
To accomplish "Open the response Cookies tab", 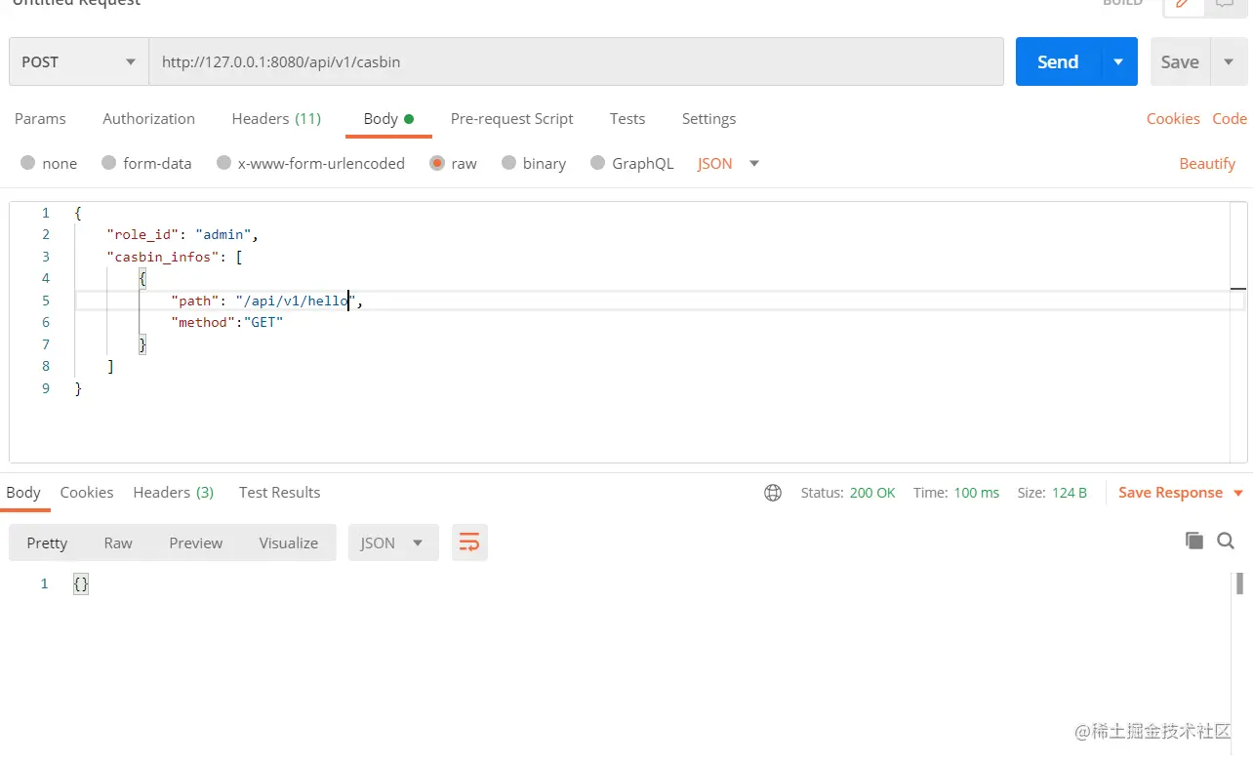I will coord(87,492).
